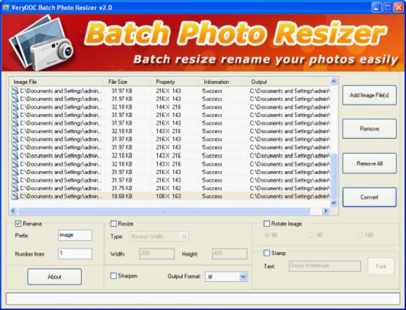Sort by the File Size column header
Screen dimensions: 406x310
pyautogui.click(x=128, y=82)
